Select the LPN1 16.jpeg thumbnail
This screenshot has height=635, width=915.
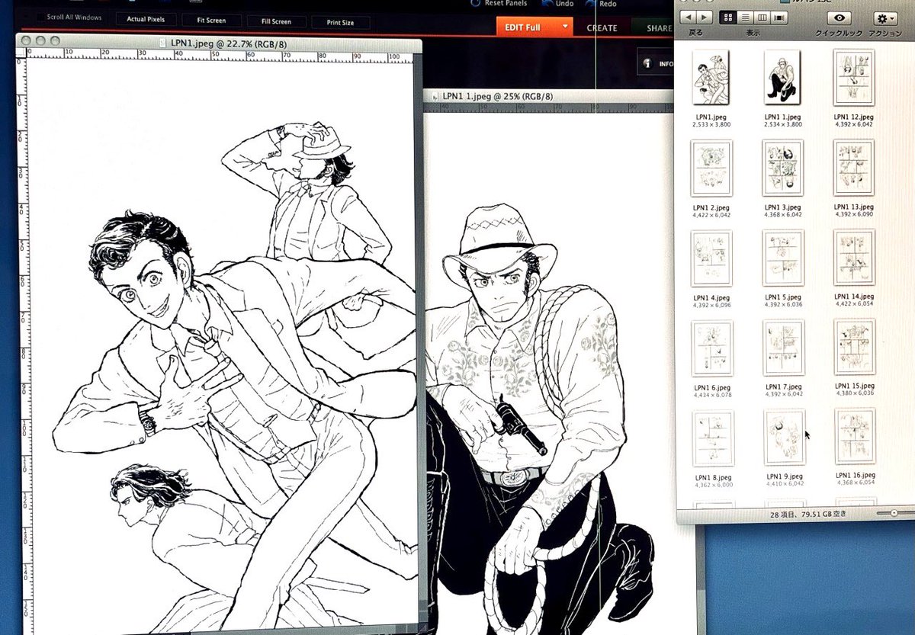tap(855, 436)
